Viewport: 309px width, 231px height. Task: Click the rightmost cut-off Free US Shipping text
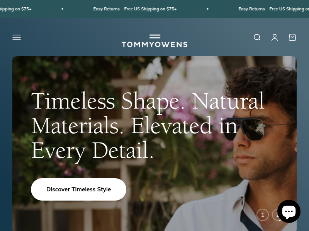[289, 9]
